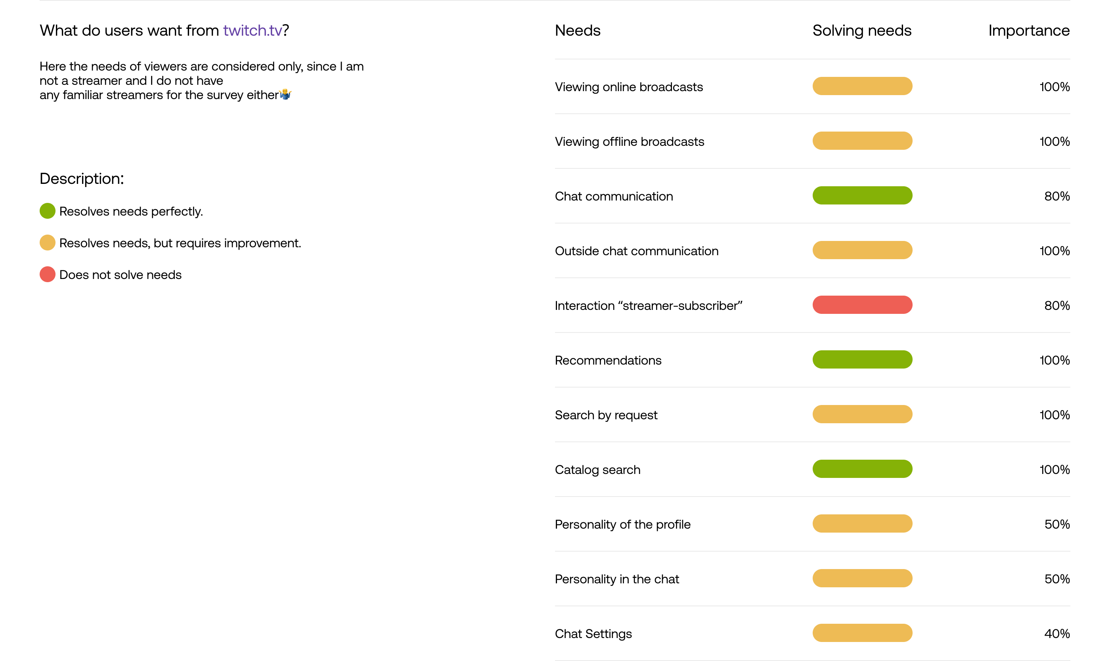This screenshot has width=1110, height=661.
Task: Click the 40% importance value
Action: point(1056,633)
